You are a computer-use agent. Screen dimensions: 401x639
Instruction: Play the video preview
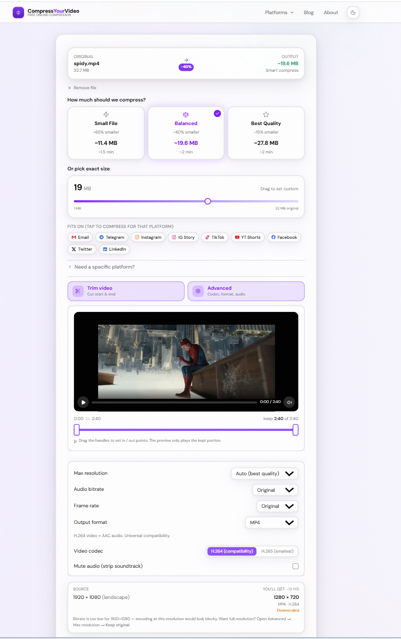point(83,402)
